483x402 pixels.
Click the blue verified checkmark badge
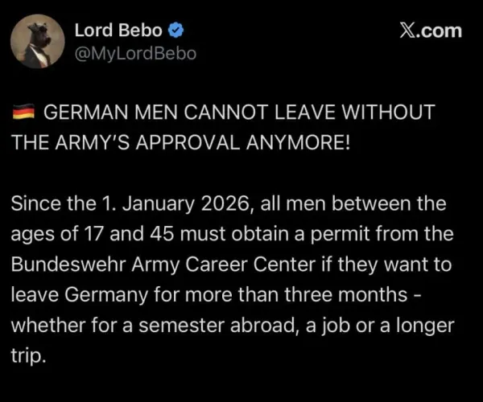pyautogui.click(x=177, y=31)
